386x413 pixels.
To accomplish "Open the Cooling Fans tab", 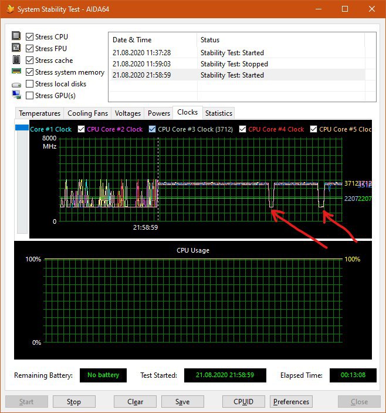I will [87, 113].
